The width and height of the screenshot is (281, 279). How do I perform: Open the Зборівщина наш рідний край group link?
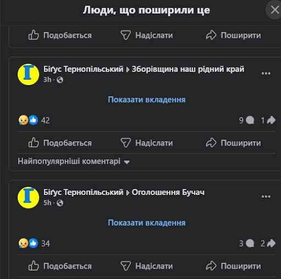pos(188,69)
